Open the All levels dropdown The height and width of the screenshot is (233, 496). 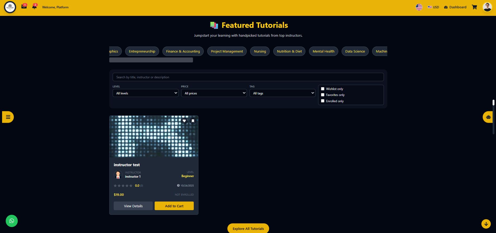[146, 93]
